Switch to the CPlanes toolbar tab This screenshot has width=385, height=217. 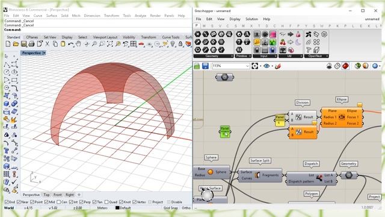click(32, 37)
